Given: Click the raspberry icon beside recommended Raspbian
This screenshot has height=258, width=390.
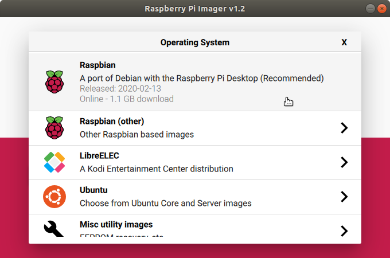Looking at the screenshot, I should (54, 82).
